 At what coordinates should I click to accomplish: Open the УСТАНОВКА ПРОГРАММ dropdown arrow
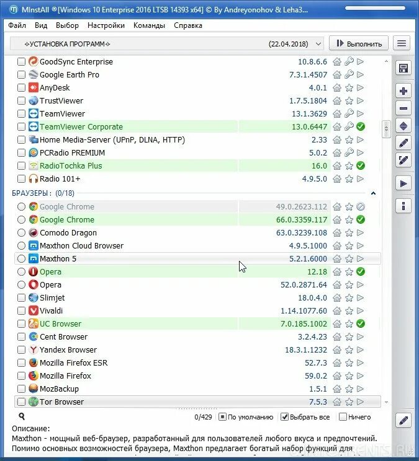(318, 44)
